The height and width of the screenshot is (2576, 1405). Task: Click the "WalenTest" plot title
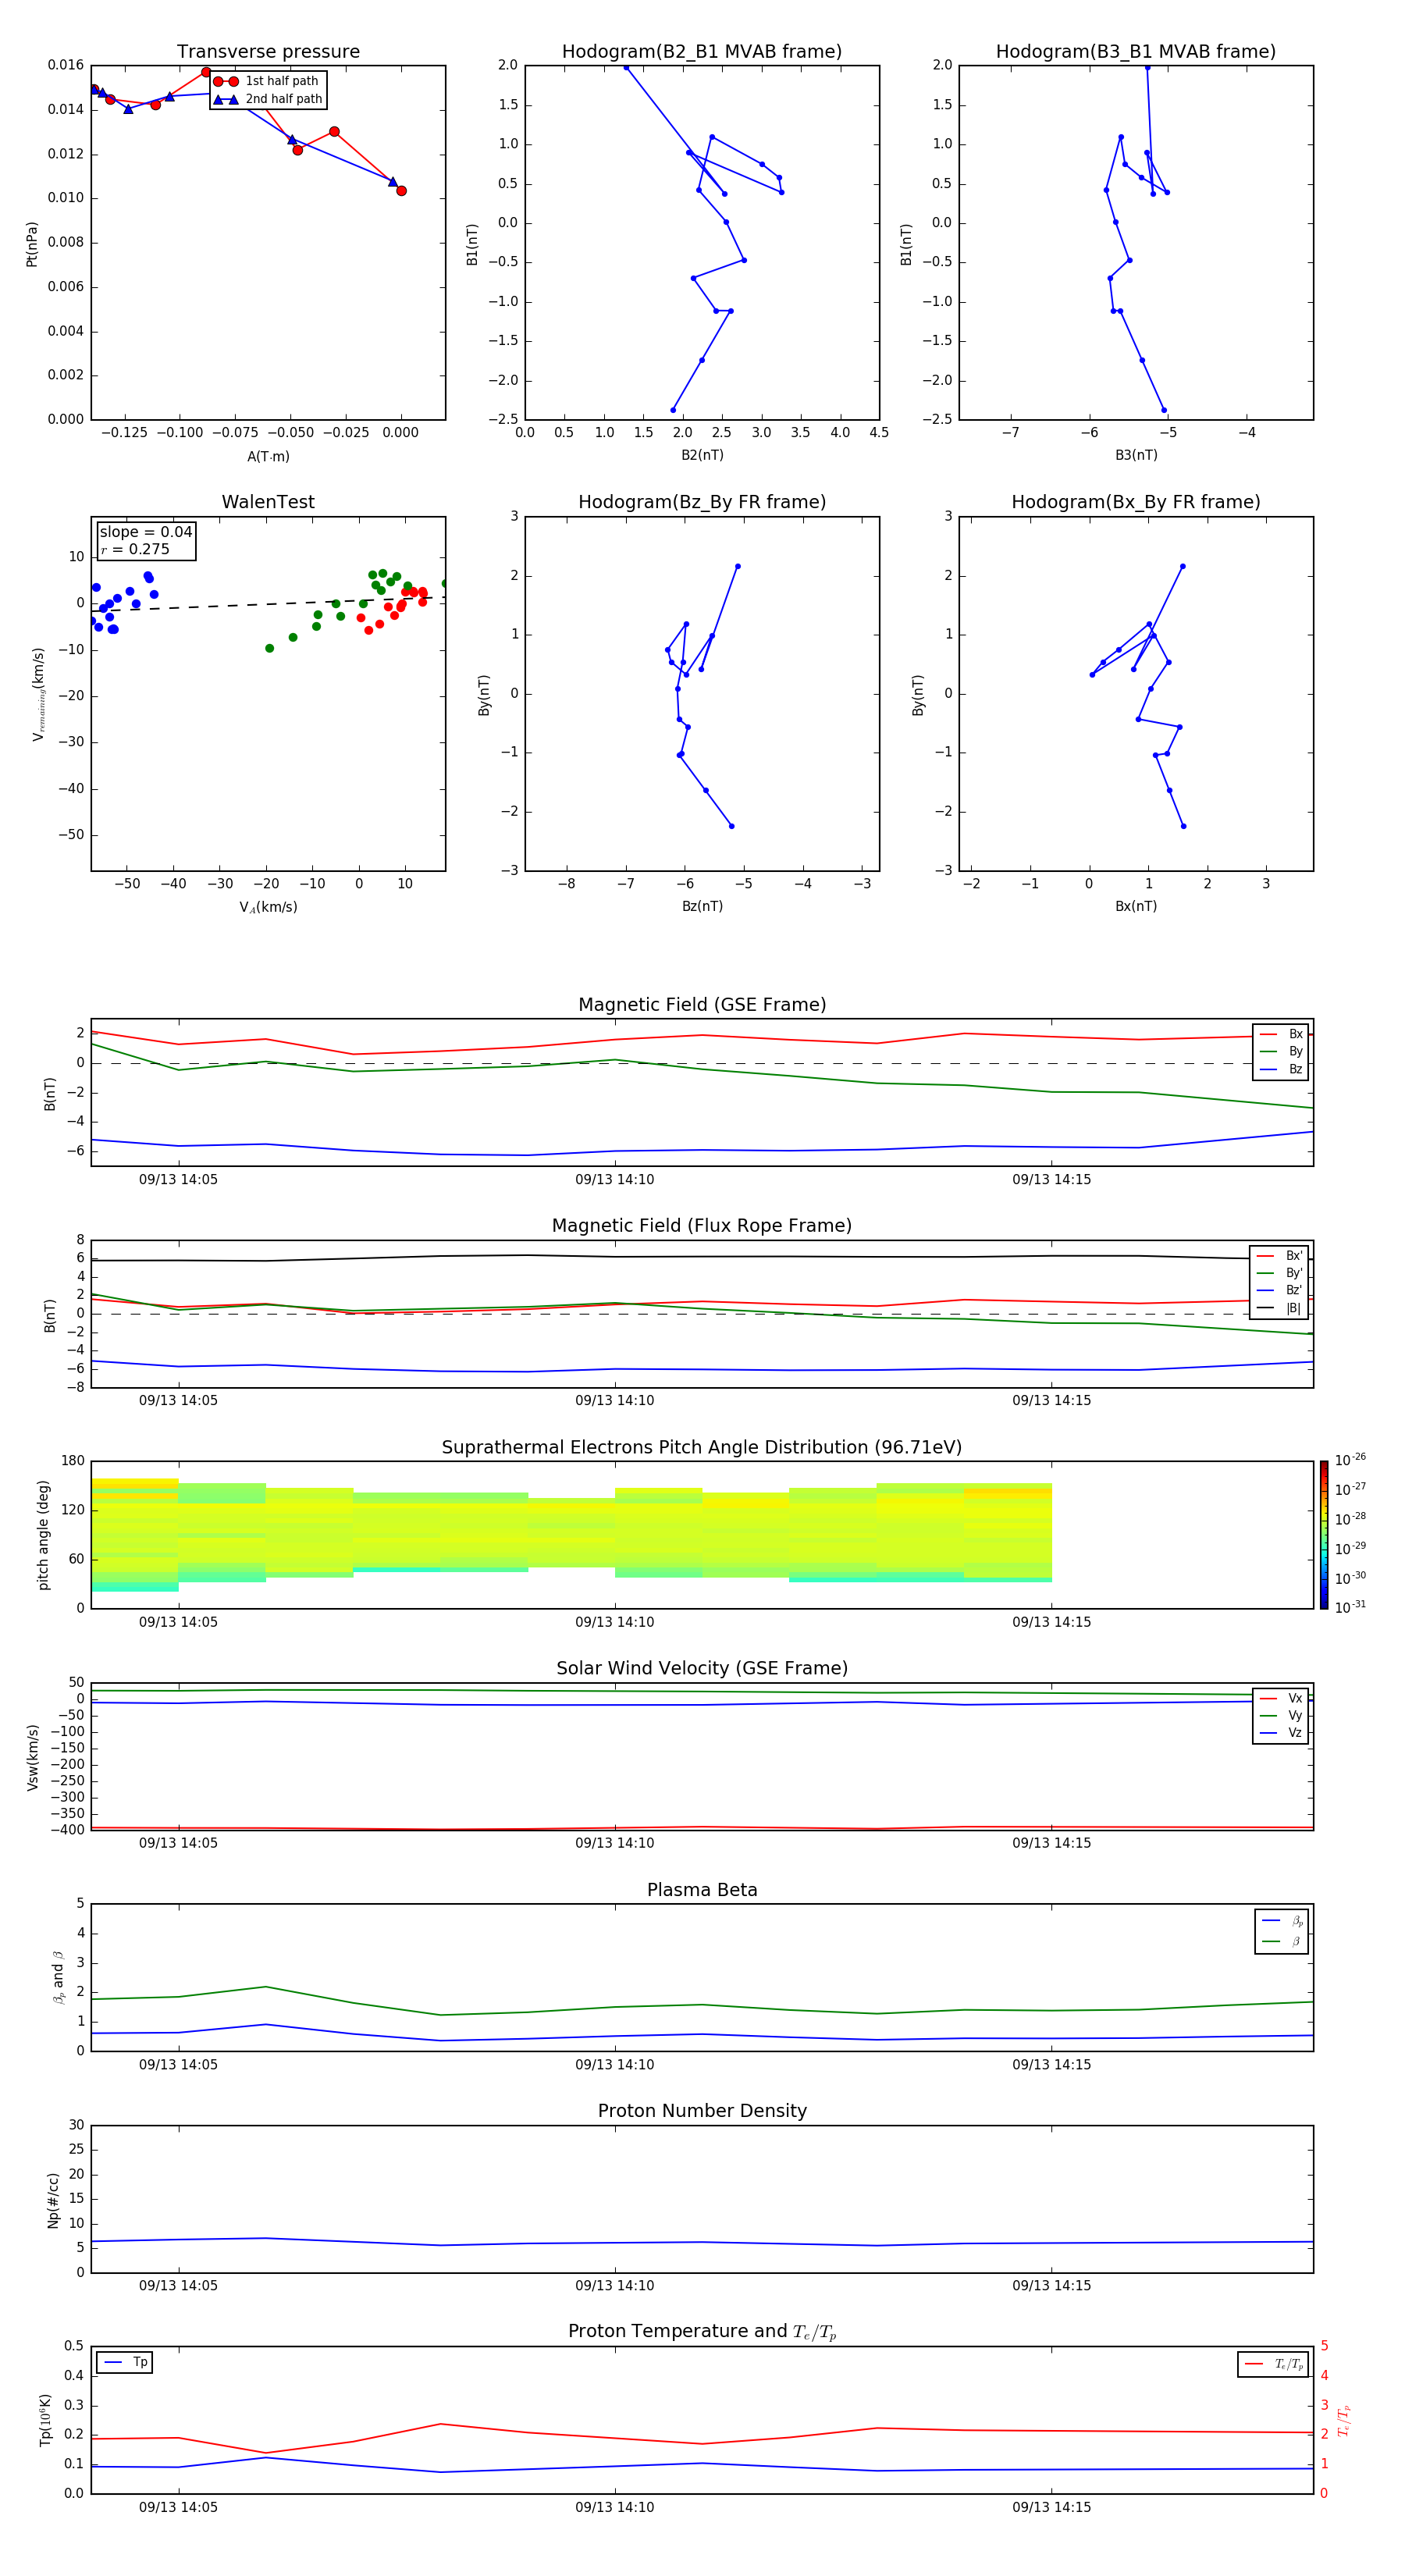[268, 502]
